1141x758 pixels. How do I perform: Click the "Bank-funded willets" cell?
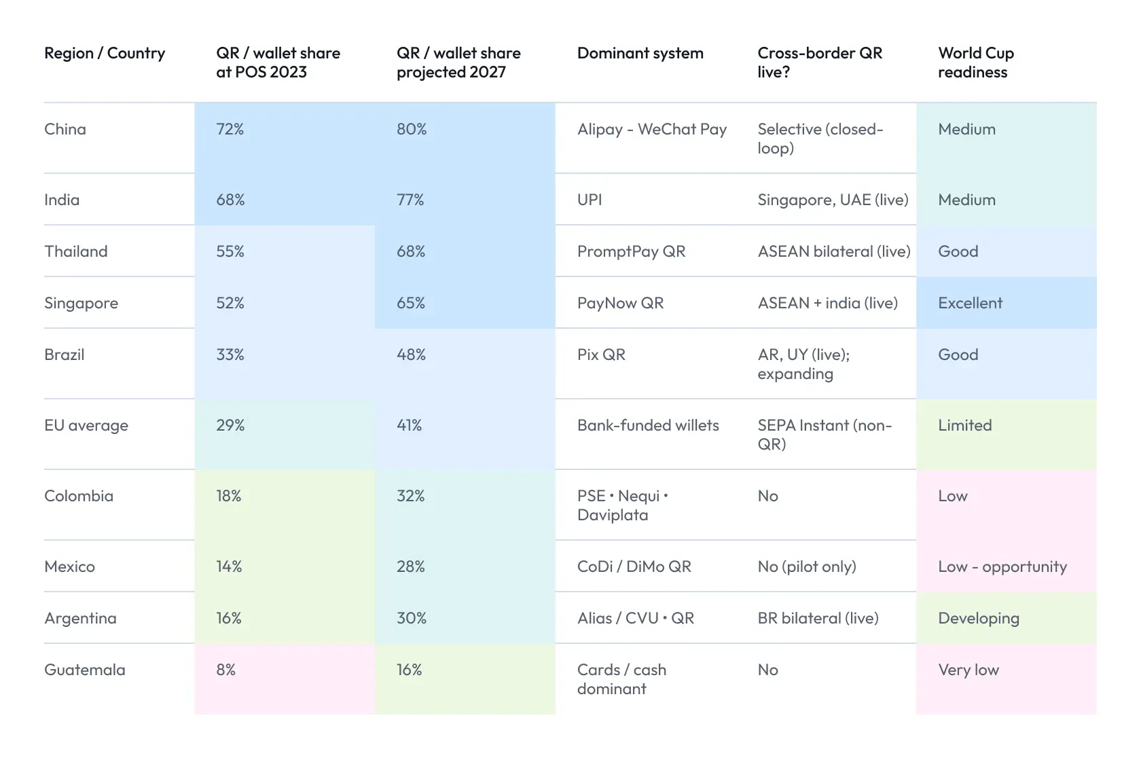(648, 425)
